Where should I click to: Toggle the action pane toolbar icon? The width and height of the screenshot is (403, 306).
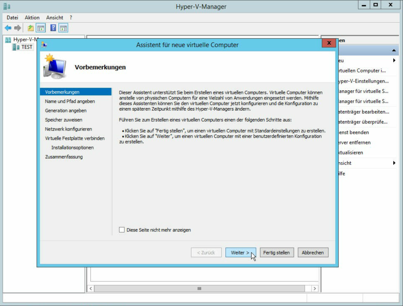point(63,28)
